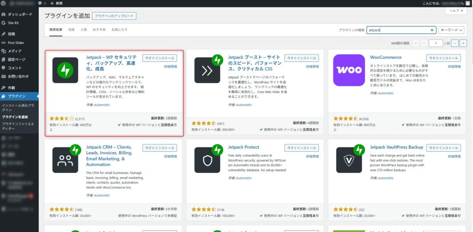Open ダッシュボード in the sidebar
The width and height of the screenshot is (473, 232).
click(19, 14)
